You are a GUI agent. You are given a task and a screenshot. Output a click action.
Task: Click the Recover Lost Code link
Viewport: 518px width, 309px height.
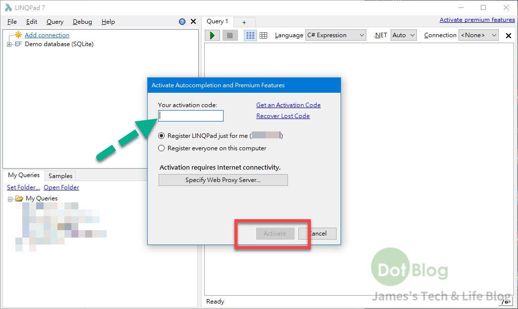283,116
